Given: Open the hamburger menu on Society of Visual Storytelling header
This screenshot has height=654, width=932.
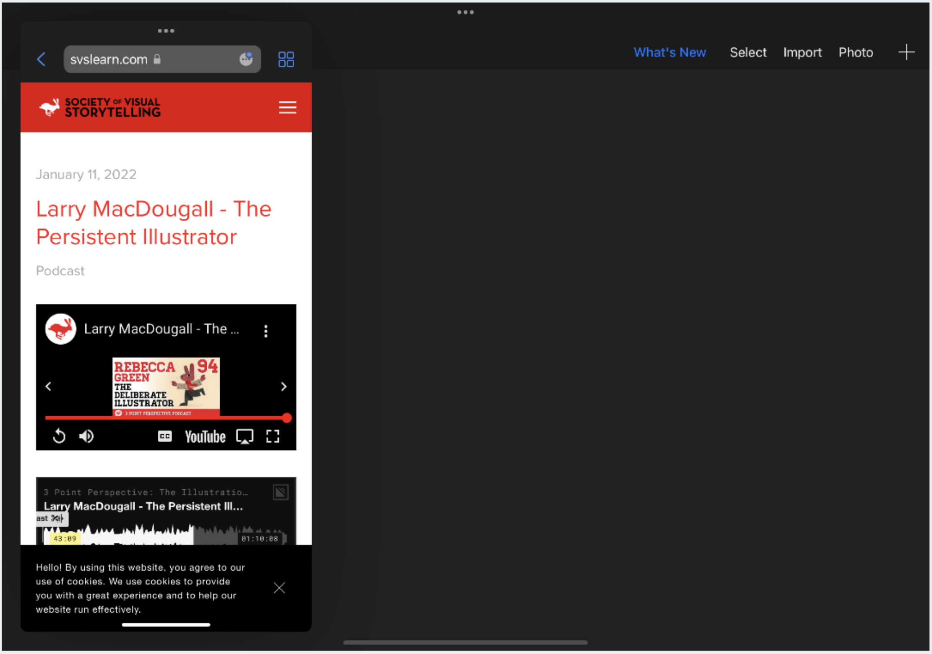Looking at the screenshot, I should point(288,107).
